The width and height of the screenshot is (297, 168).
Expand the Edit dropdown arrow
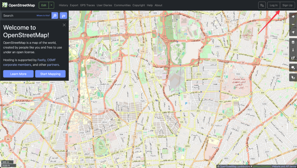[x=51, y=5]
